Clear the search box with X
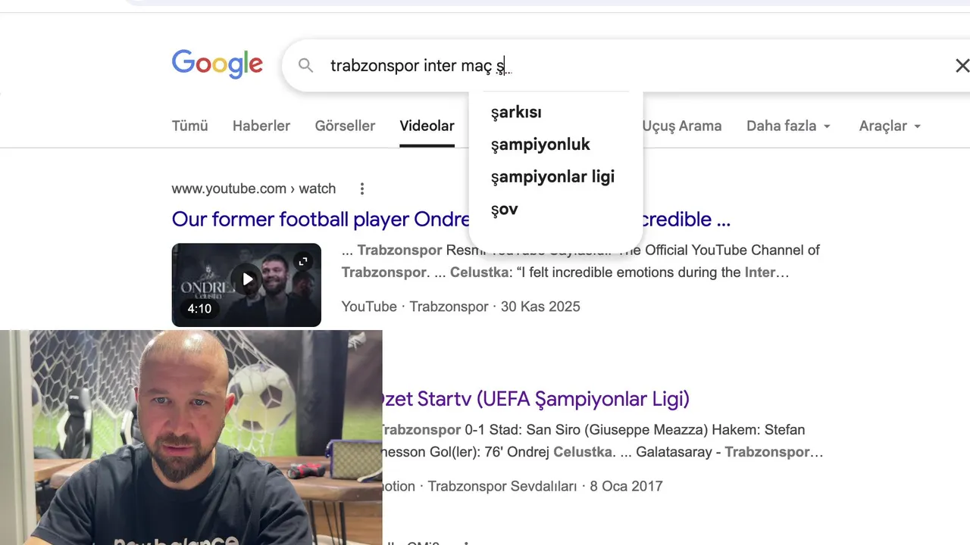Viewport: 970px width, 545px height. pyautogui.click(x=962, y=66)
